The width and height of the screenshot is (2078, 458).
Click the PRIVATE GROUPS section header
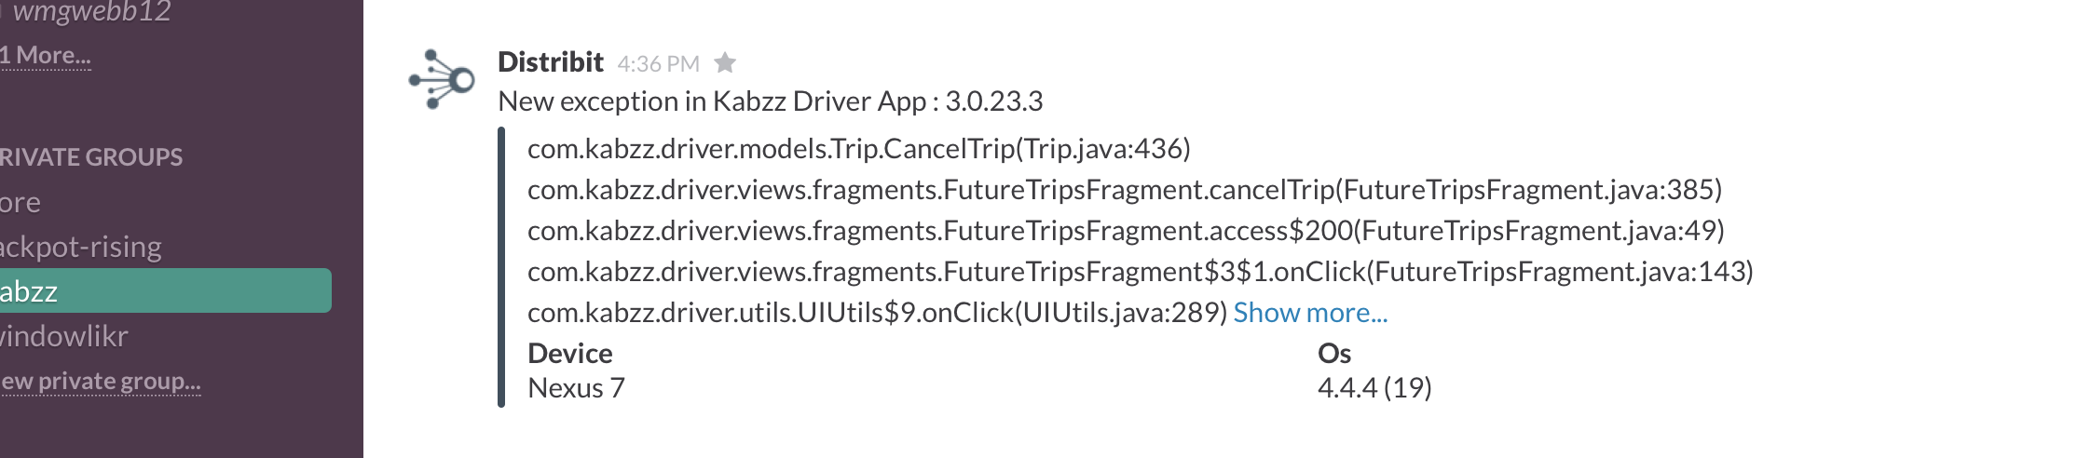91,156
